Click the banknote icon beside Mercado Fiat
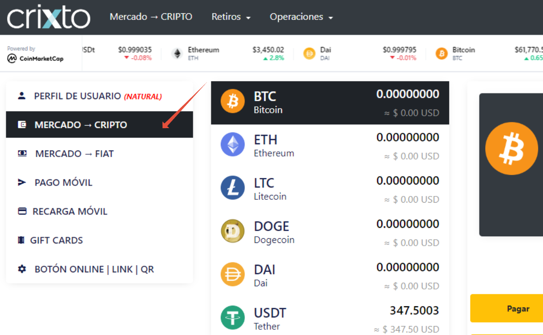 pyautogui.click(x=22, y=153)
